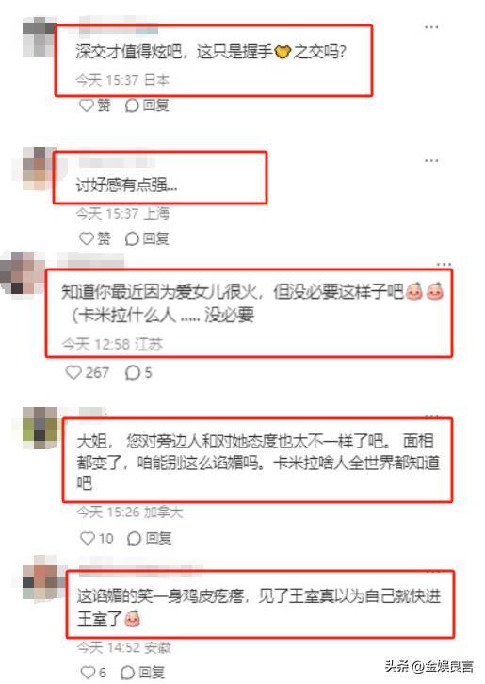Reply to the 讨好感有点强 comment
The image size is (485, 684).
point(147,238)
